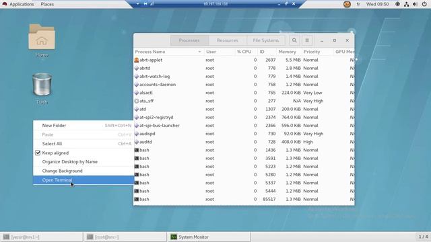This screenshot has height=242, width=431.
Task: Switch to the Resources tab
Action: [x=228, y=40]
